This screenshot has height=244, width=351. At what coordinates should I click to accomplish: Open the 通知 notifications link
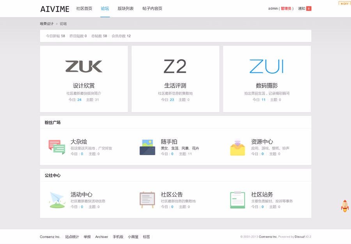coord(301,9)
